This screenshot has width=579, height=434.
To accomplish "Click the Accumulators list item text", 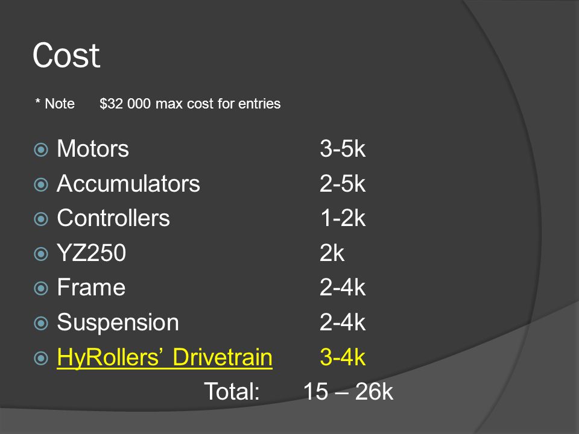I will click(128, 183).
